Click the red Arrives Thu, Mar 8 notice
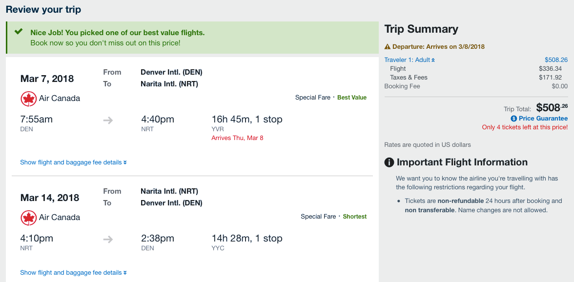The width and height of the screenshot is (574, 282). point(237,138)
